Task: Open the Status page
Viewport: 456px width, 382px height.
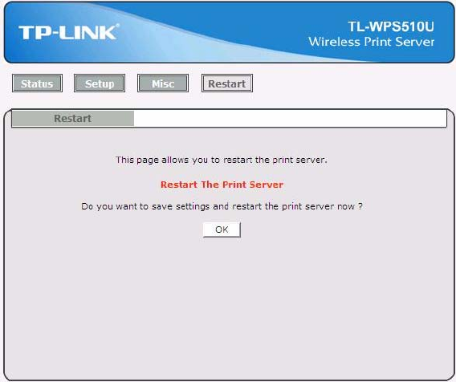Action: (x=37, y=83)
